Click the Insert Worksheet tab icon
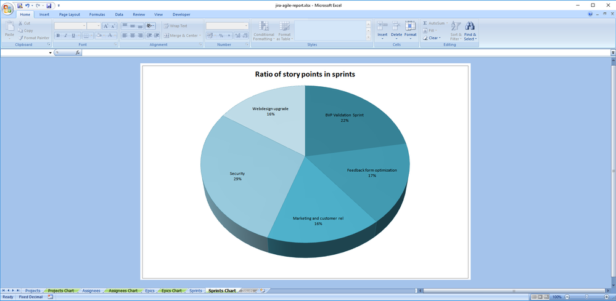The width and height of the screenshot is (616, 301). point(263,291)
